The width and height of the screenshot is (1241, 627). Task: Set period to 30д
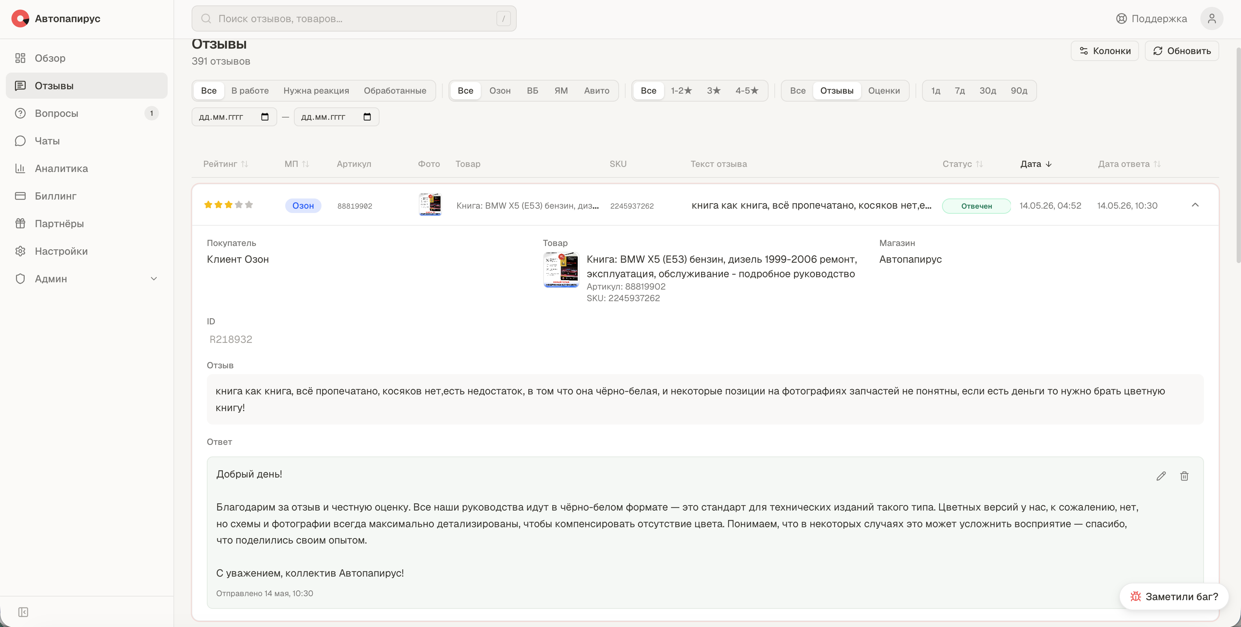click(x=988, y=91)
